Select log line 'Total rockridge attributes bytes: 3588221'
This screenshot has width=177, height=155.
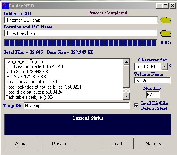click(x=43, y=87)
